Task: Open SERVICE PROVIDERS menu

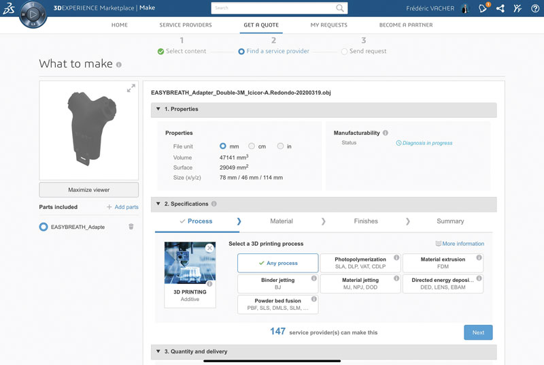Action: [x=186, y=25]
